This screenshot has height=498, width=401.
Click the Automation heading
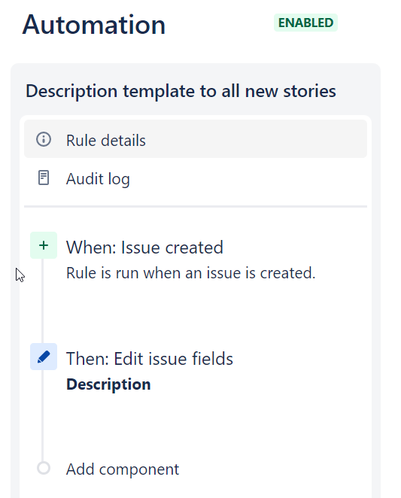click(94, 25)
